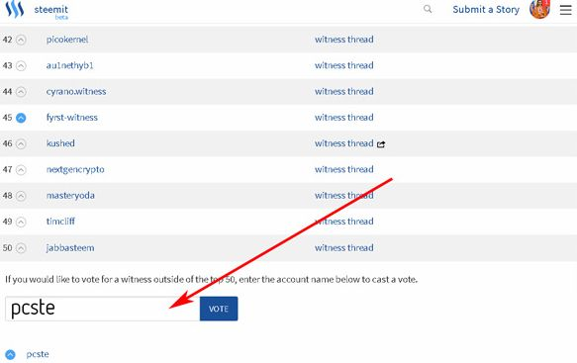The width and height of the screenshot is (577, 363).
Task: Open timcliff's witness thread
Action: coord(343,222)
